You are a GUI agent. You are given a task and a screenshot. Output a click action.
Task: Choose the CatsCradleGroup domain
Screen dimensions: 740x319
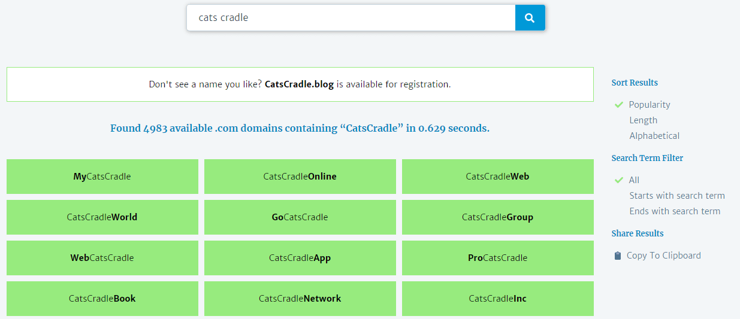(498, 217)
